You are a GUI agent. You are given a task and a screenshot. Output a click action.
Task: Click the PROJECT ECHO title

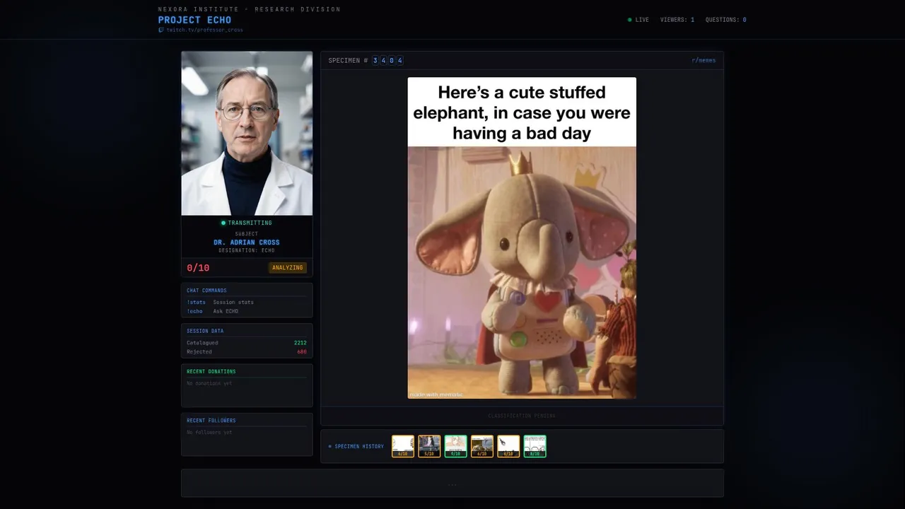tap(194, 20)
